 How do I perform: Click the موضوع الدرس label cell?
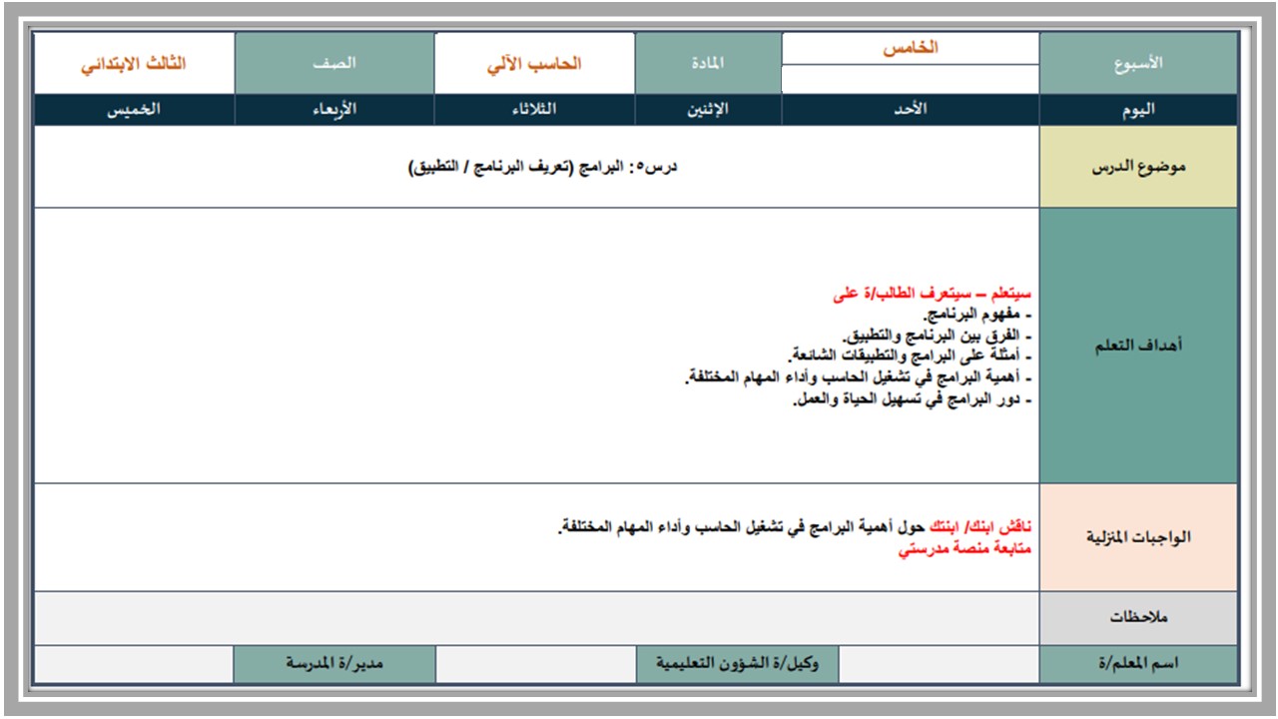coord(1139,167)
